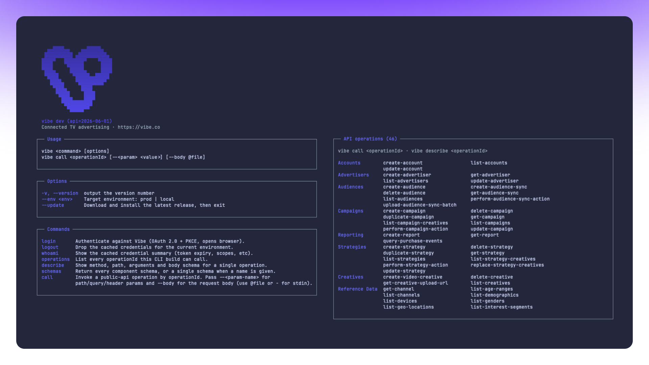This screenshot has height=365, width=649.
Task: Click the pixelated Vibe heart logo
Action: pos(77,79)
